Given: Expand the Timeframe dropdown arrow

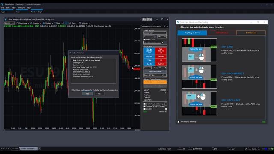Looking at the screenshot, I should (28, 23).
